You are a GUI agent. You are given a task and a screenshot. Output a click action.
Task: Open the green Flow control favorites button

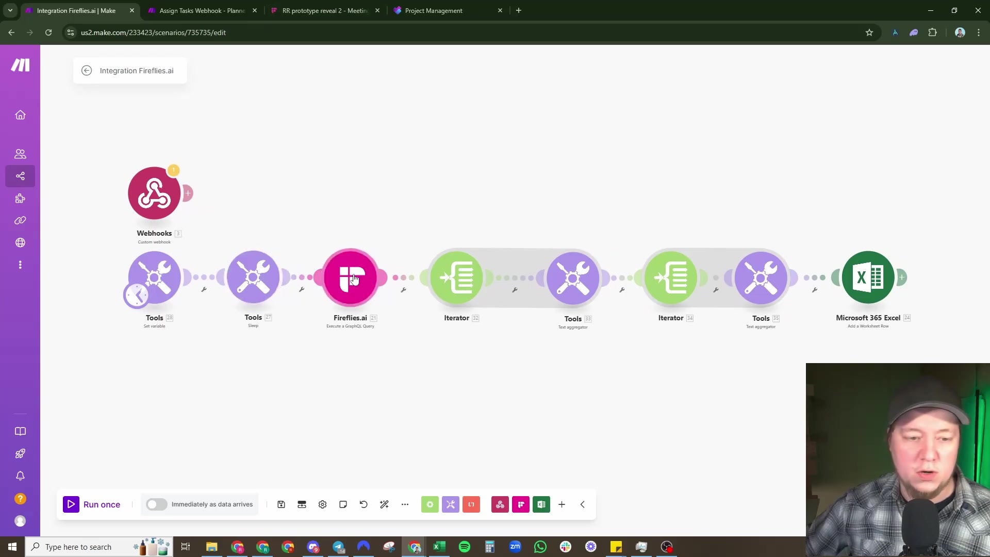[x=430, y=504]
